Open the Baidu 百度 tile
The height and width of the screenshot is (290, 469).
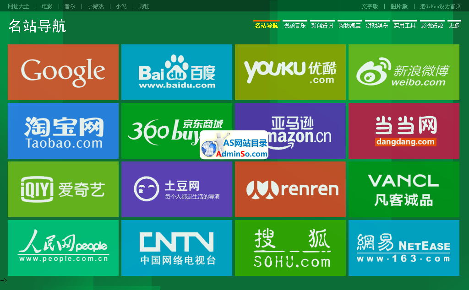pos(177,72)
